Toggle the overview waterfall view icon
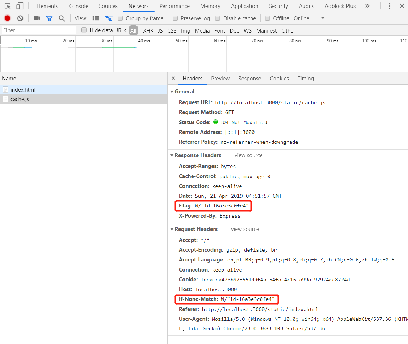 click(108, 18)
